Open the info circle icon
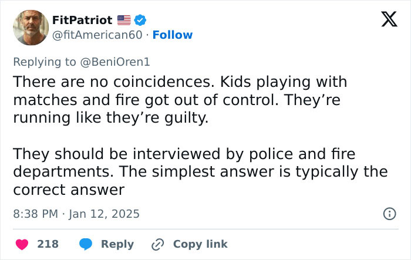This screenshot has height=260, width=411. [389, 214]
